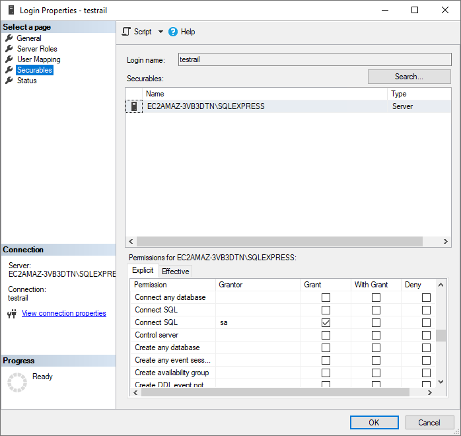Expand the Script dropdown arrow
Image resolution: width=461 pixels, height=436 pixels.
tap(160, 32)
